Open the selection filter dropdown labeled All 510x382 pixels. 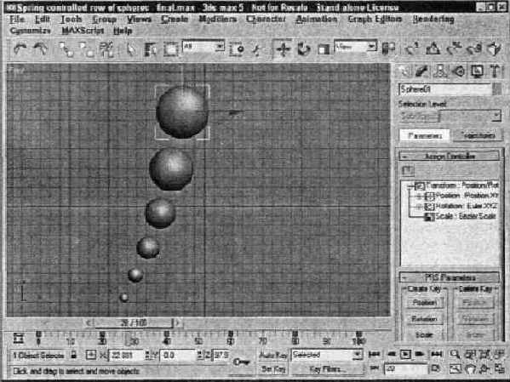[203, 47]
